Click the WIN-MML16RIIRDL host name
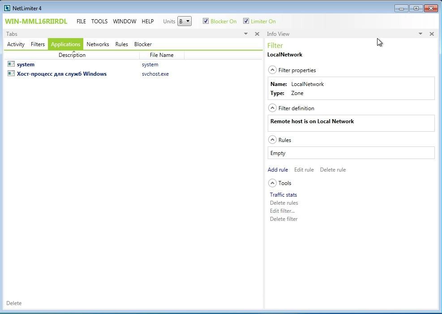Screen dimensions: 442x314 point(36,22)
